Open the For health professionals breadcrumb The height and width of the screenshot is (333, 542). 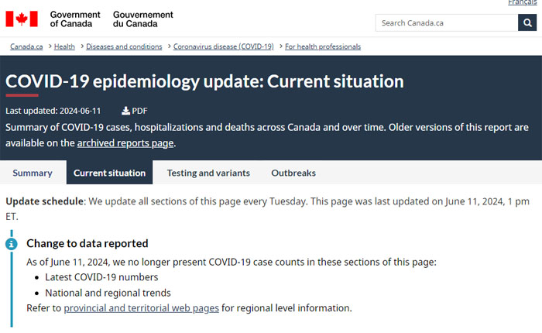323,46
